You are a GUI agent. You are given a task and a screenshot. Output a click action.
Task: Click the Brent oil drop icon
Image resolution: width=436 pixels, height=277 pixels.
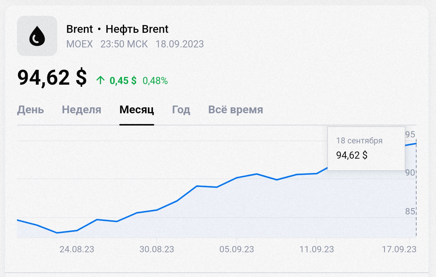point(37,36)
